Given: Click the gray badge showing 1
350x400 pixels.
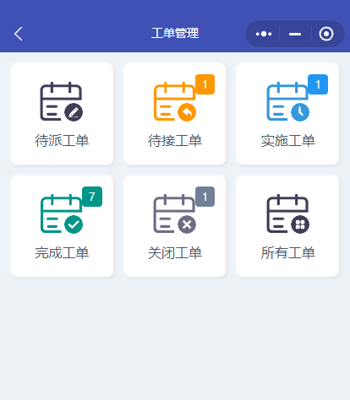Looking at the screenshot, I should [x=205, y=197].
